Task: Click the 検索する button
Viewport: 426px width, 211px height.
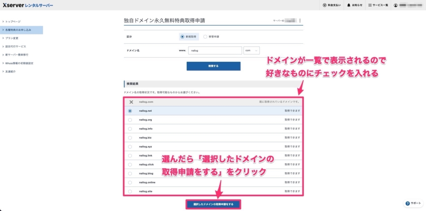Action: pyautogui.click(x=213, y=66)
